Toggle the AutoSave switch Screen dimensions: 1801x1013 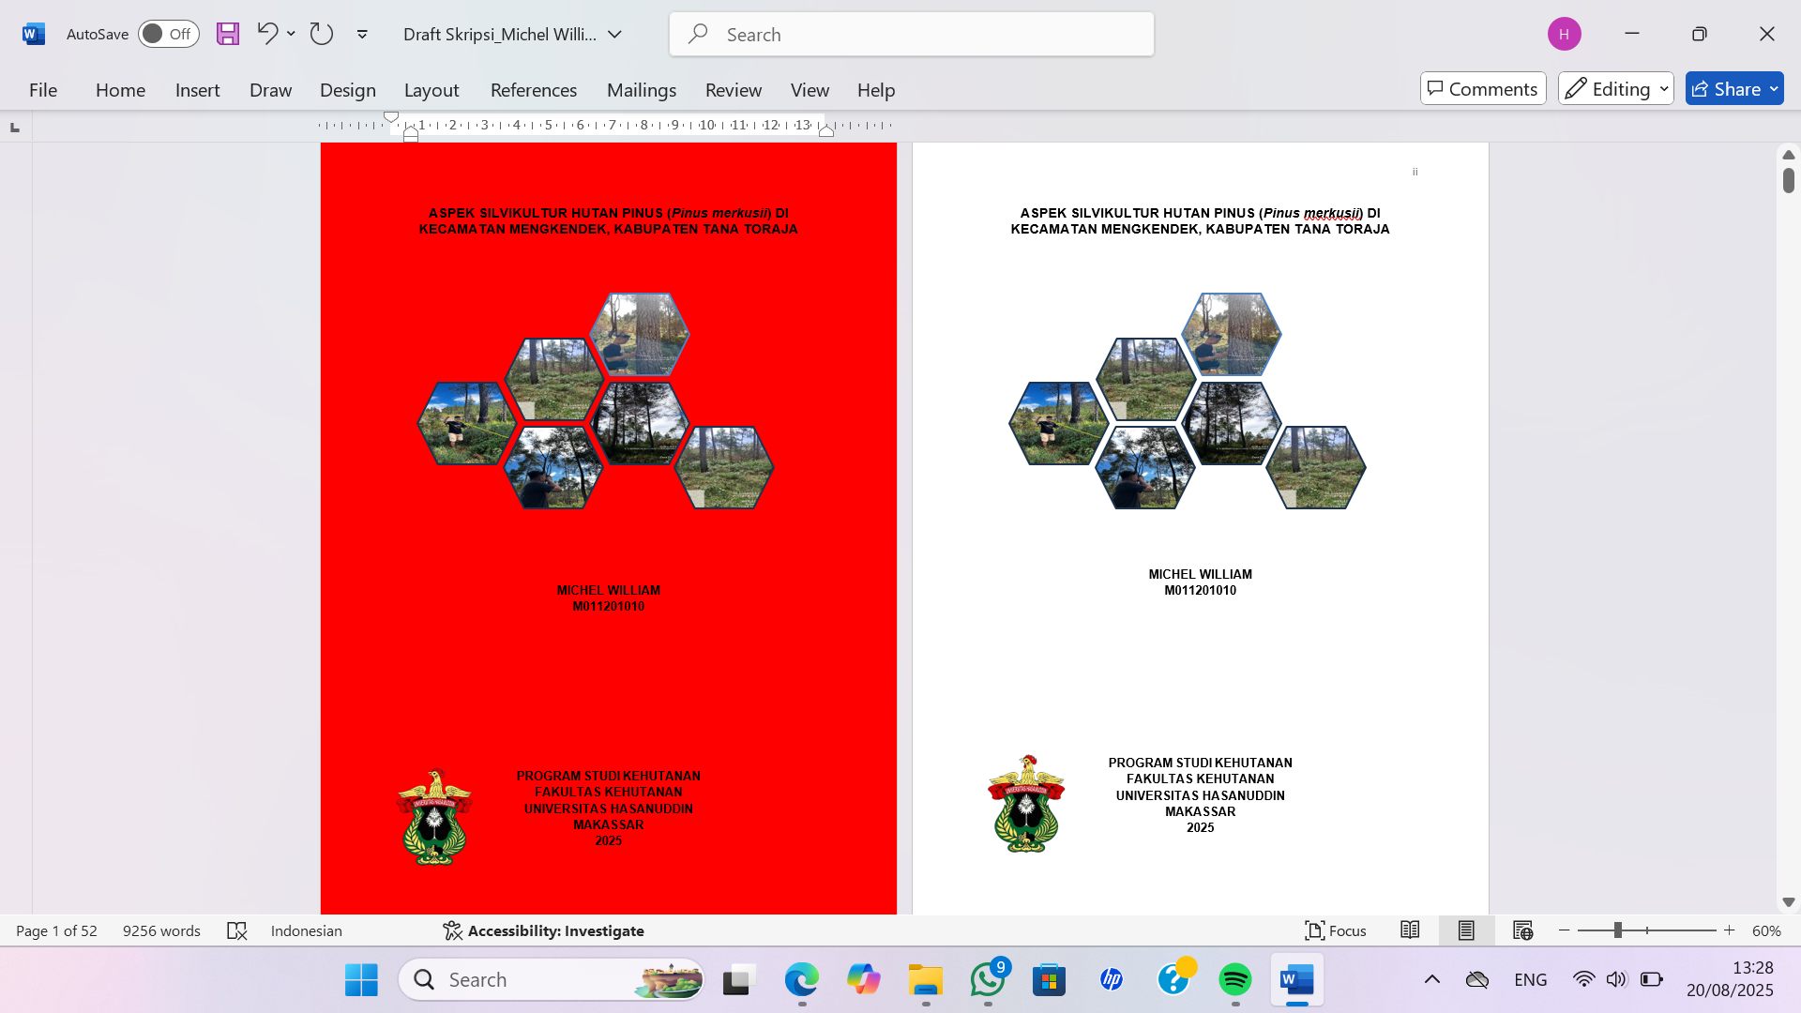click(169, 35)
